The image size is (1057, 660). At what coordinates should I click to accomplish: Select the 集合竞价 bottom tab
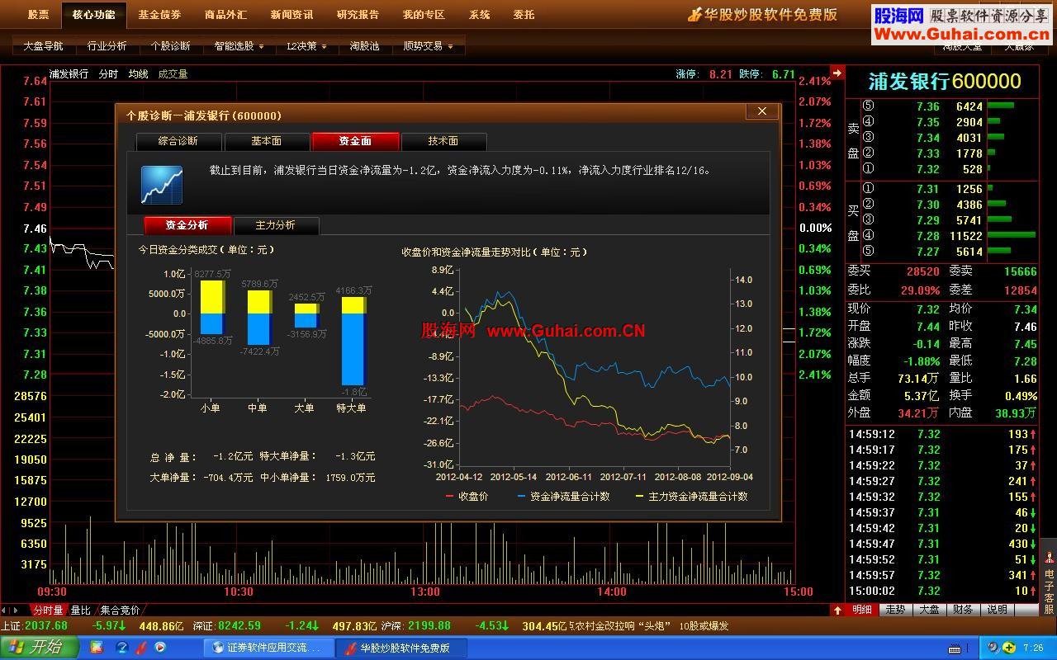click(121, 610)
